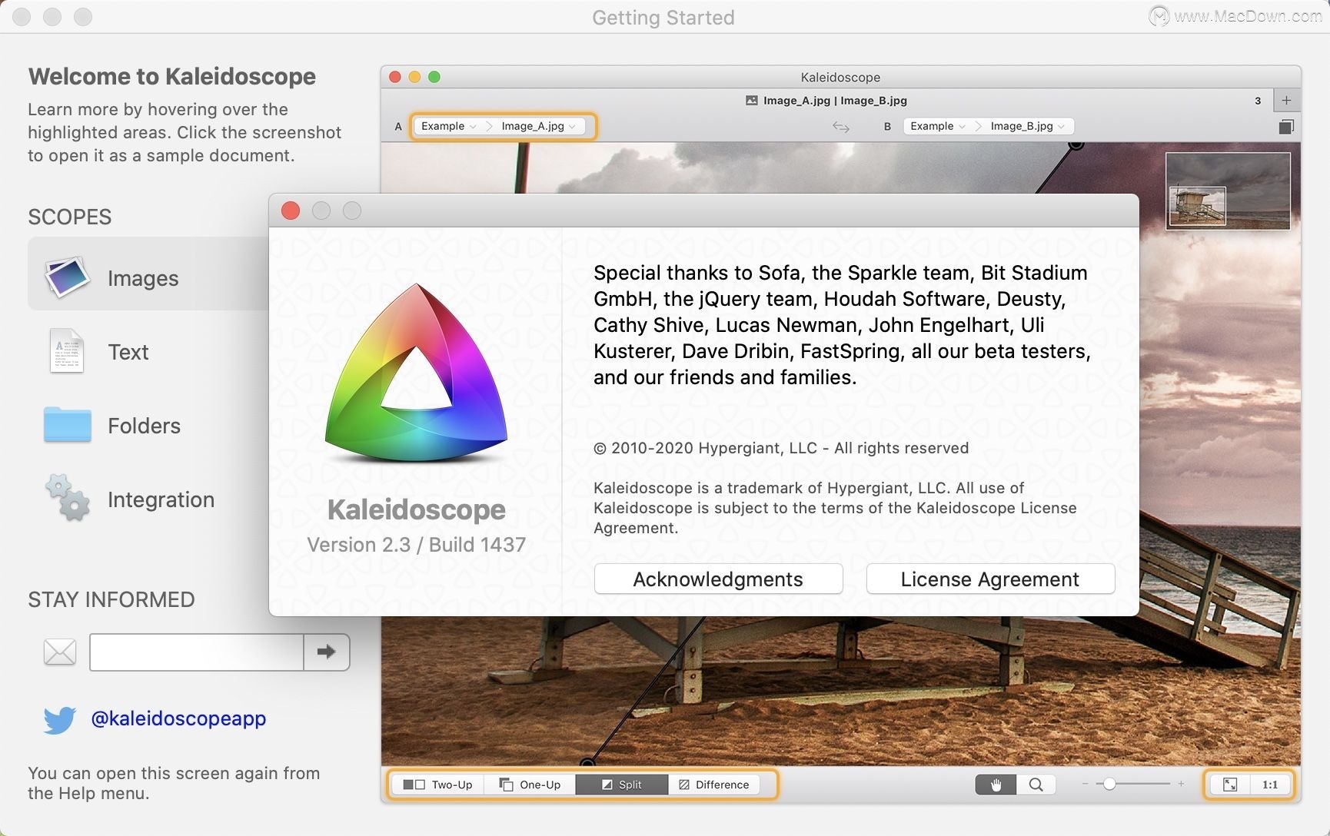Open the License Agreement button

pos(990,579)
